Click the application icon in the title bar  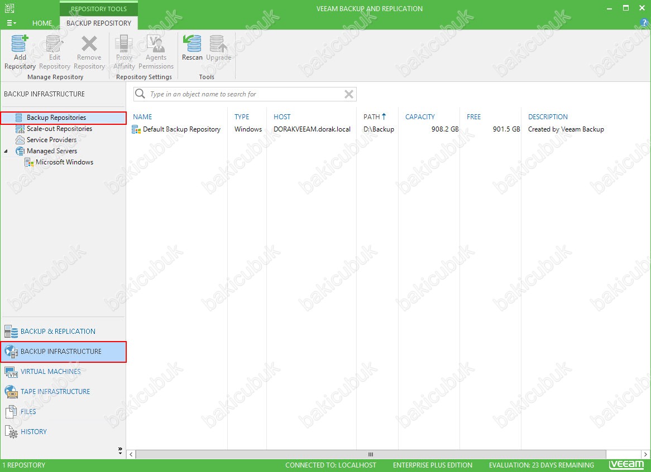tap(9, 8)
